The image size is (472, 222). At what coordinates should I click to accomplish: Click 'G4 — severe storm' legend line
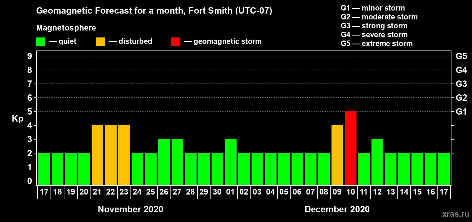(374, 35)
